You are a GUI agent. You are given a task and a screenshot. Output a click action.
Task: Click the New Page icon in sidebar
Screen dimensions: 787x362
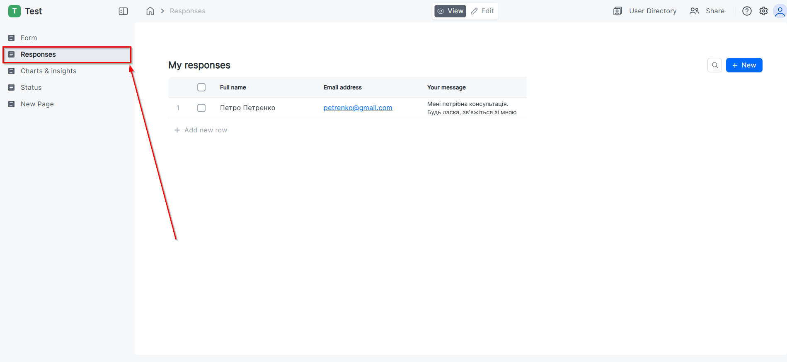click(x=12, y=104)
